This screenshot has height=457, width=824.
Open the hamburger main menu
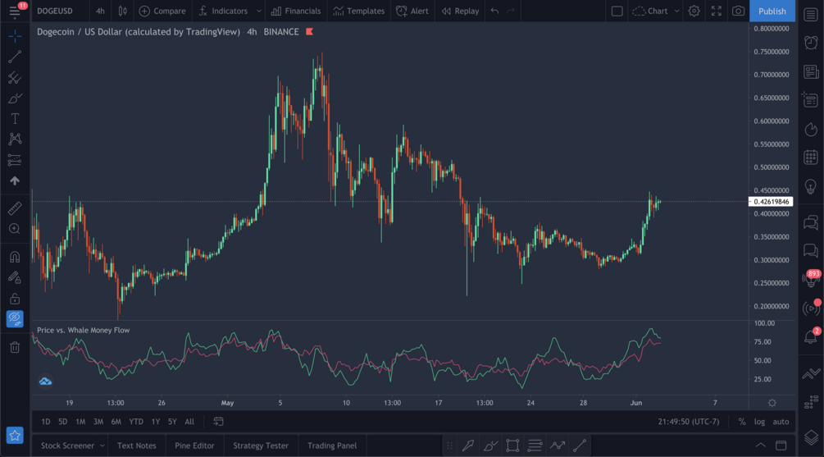(x=14, y=11)
